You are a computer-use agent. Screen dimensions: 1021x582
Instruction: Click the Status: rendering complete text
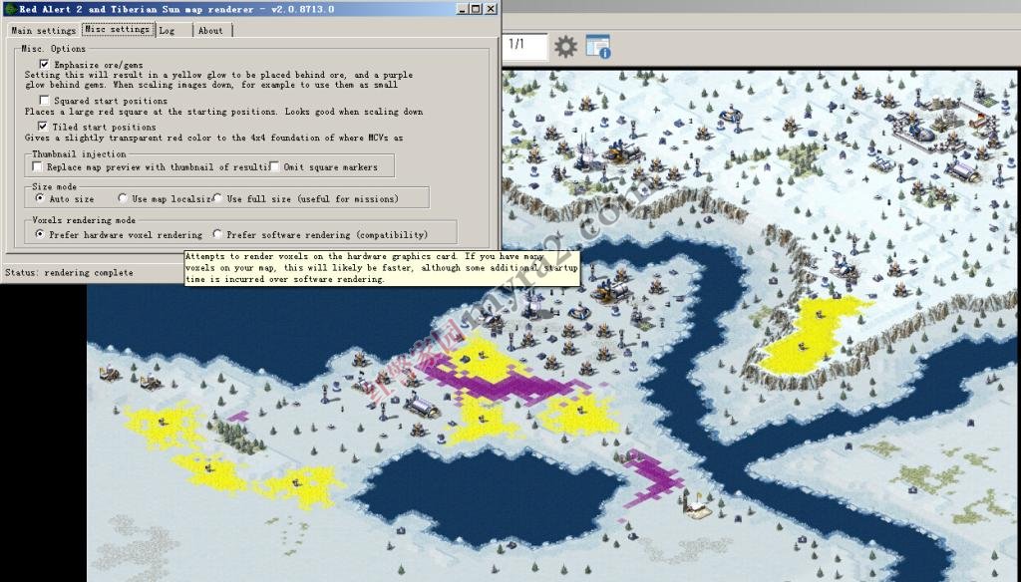(69, 273)
